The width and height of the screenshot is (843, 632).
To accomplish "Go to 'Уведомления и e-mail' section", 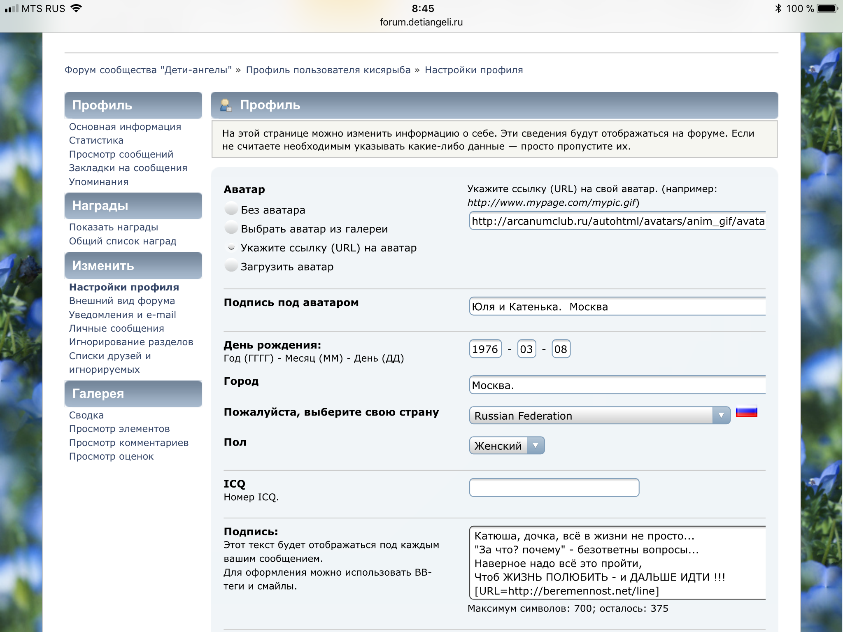I will [122, 315].
